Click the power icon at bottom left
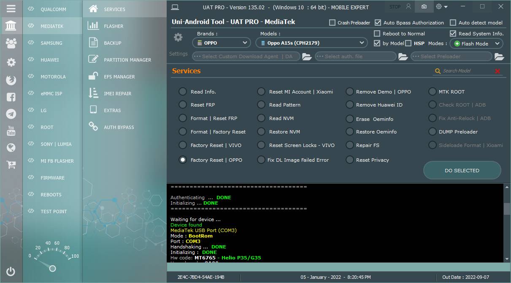This screenshot has height=283, width=511. click(x=11, y=272)
